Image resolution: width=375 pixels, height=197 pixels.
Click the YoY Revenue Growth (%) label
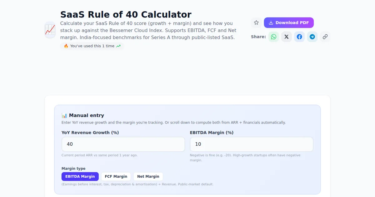click(x=90, y=133)
